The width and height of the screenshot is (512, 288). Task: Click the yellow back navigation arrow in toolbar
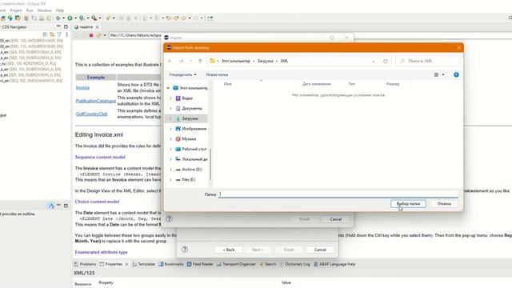click(184, 18)
